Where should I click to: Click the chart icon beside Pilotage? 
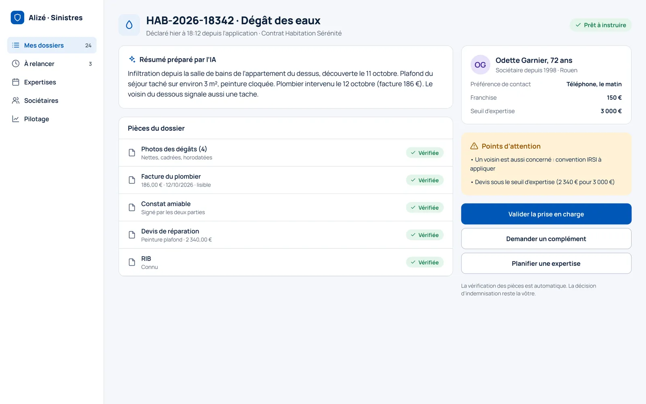click(x=16, y=119)
